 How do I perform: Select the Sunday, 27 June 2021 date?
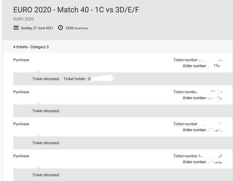[x=37, y=28]
